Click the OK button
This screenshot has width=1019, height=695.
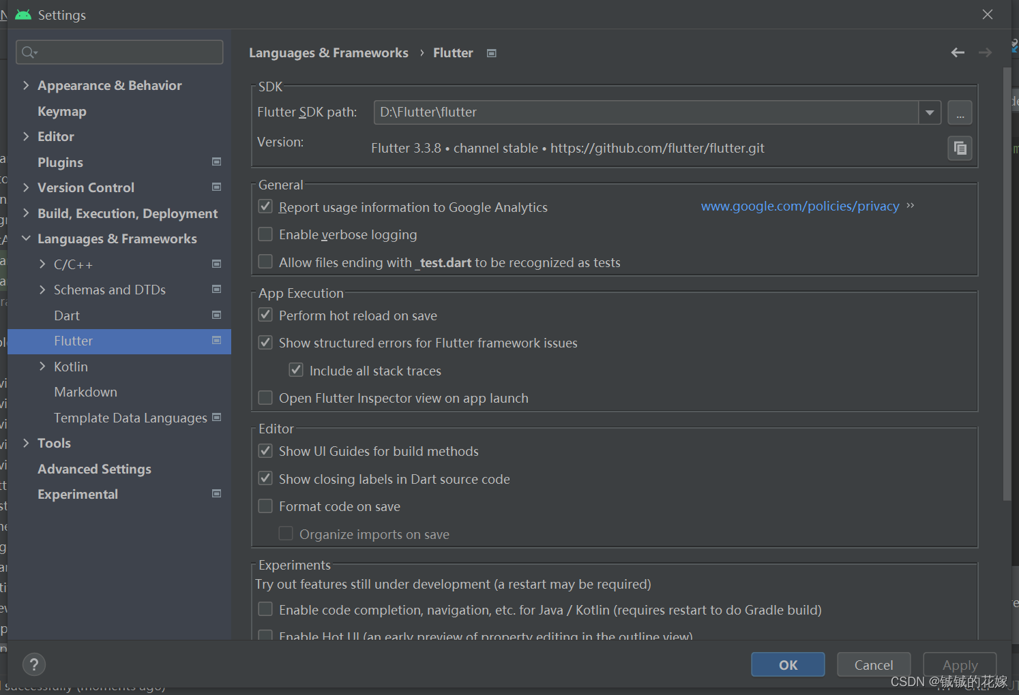click(x=788, y=664)
